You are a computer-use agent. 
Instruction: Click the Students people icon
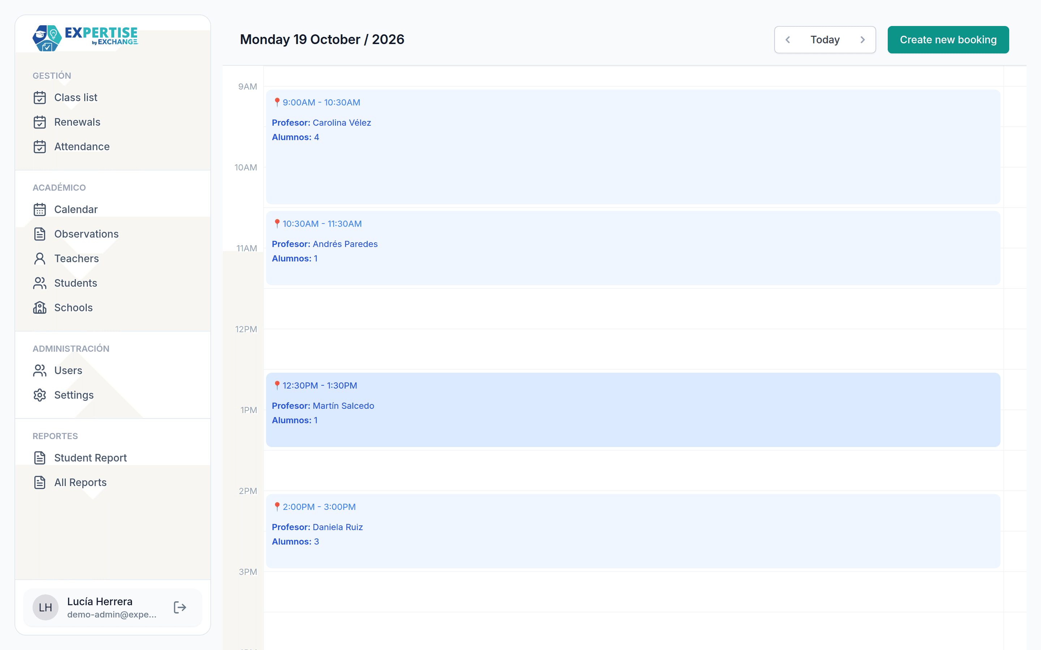tap(39, 283)
